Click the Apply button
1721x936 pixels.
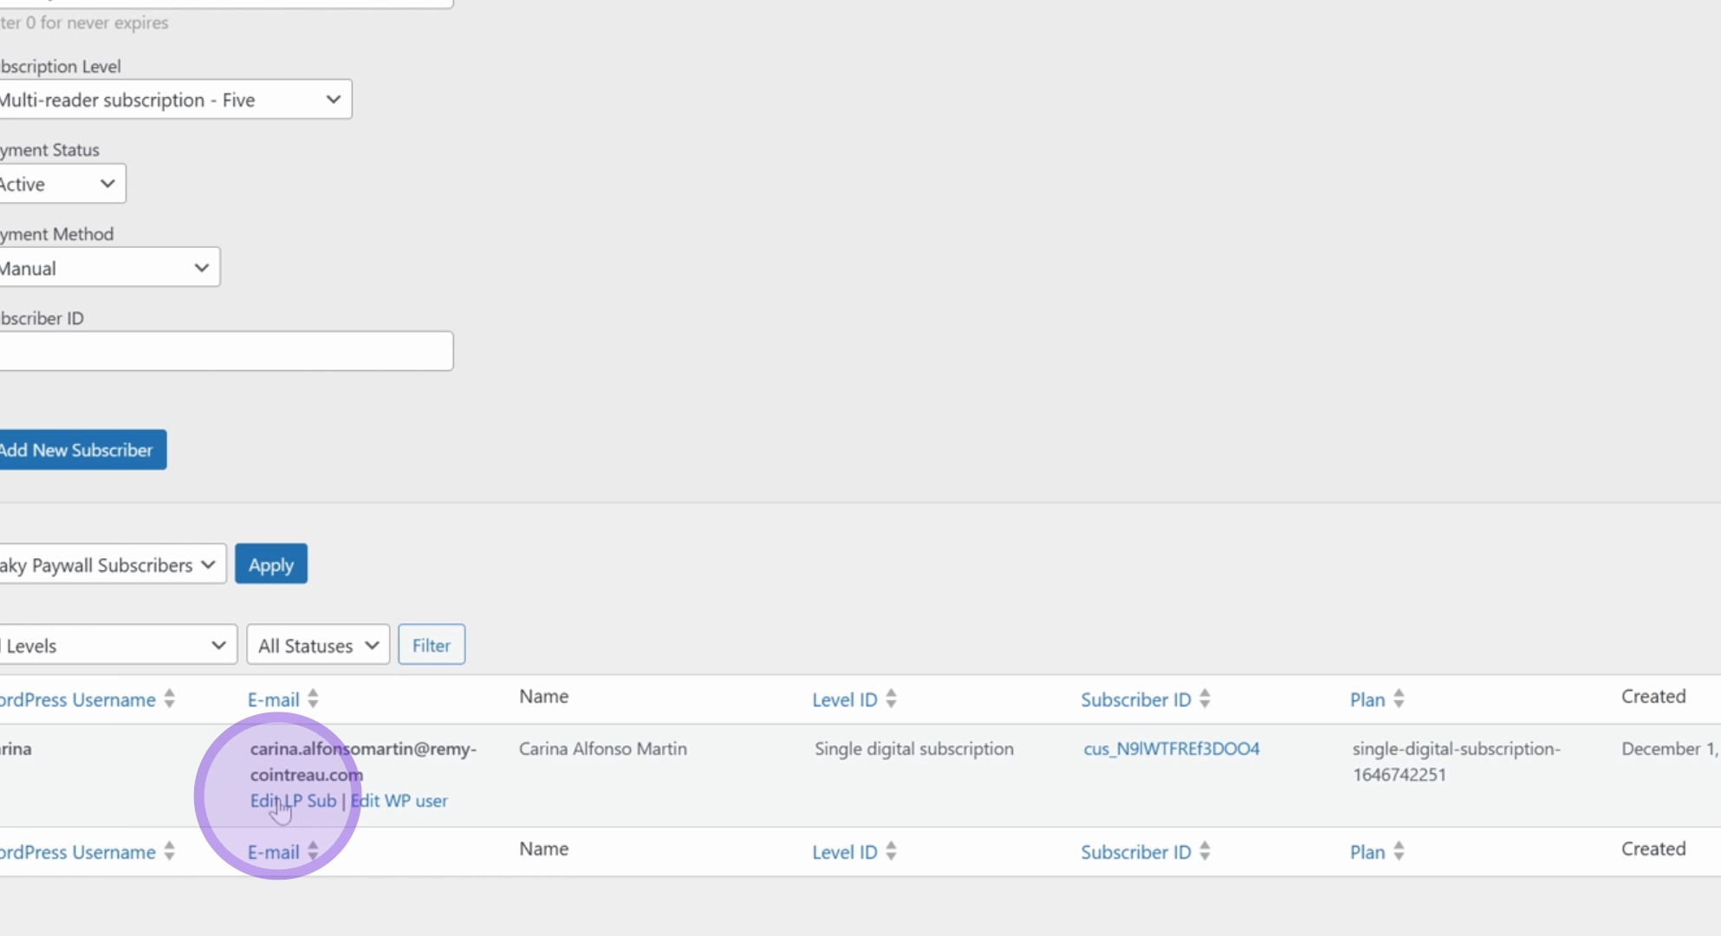(x=271, y=564)
